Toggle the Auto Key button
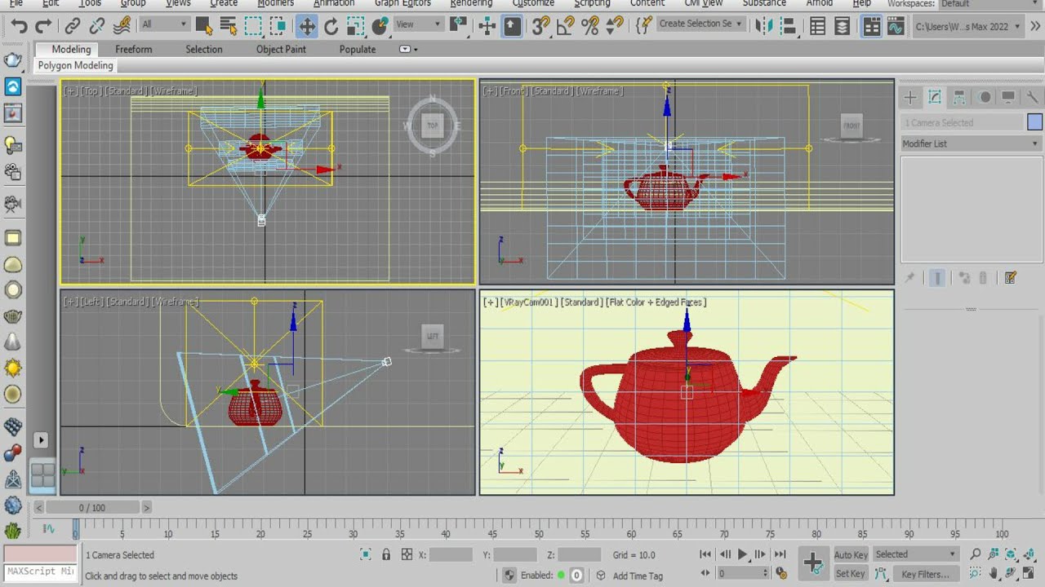1045x587 pixels. (851, 554)
